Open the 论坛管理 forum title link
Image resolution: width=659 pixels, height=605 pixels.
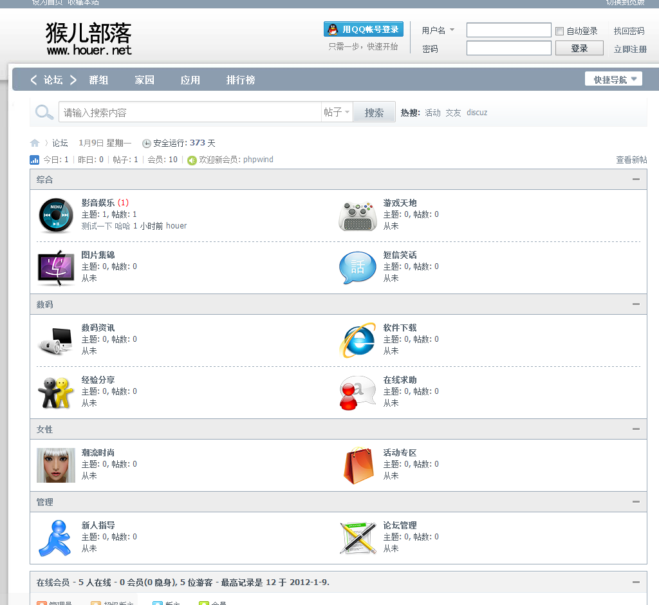(400, 525)
